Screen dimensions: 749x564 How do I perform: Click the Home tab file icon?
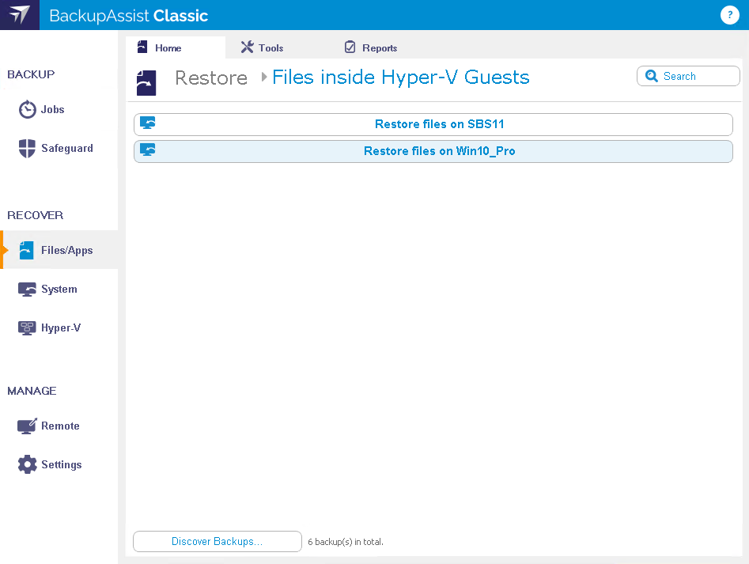coord(142,47)
